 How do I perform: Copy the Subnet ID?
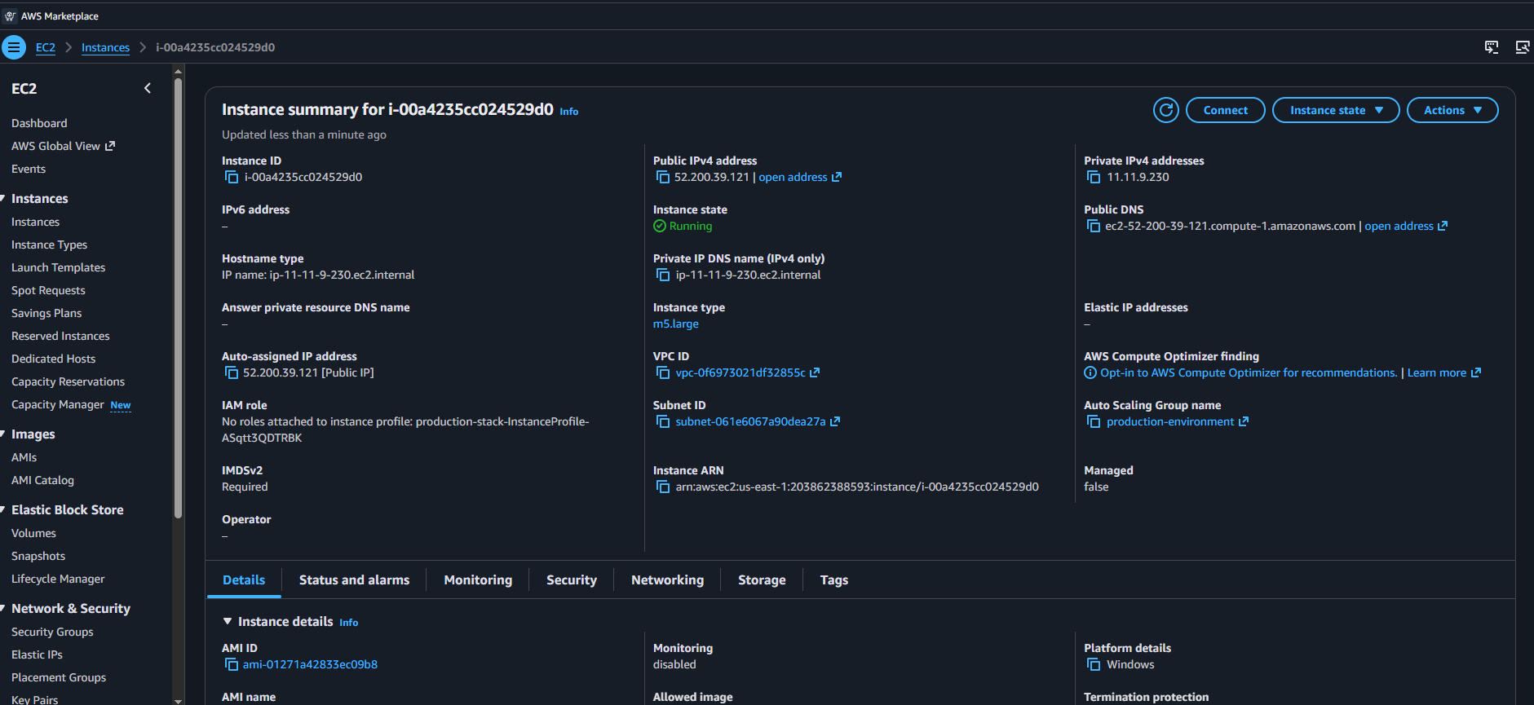click(663, 421)
